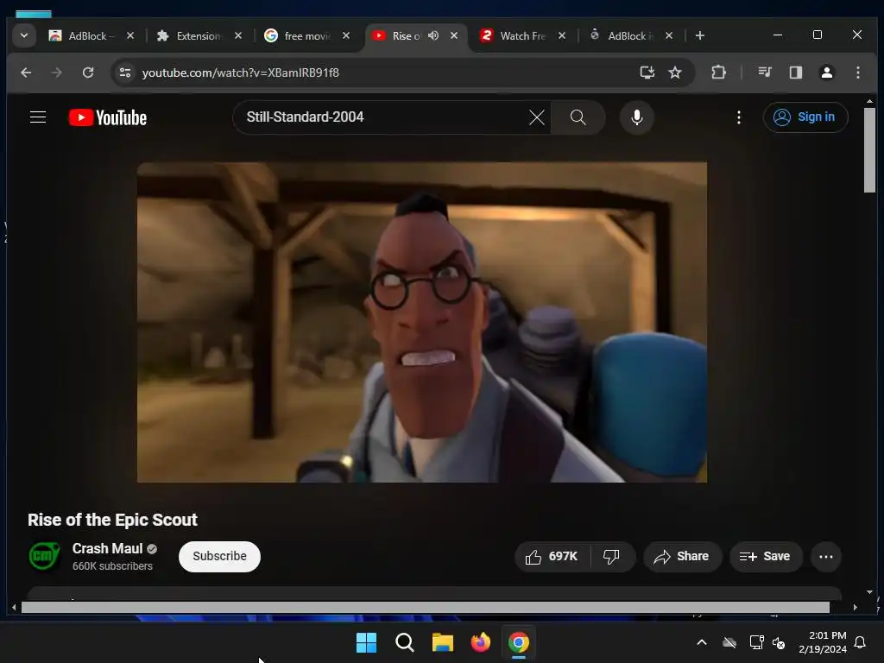This screenshot has width=884, height=663.
Task: Close the Extensions tab
Action: (238, 35)
